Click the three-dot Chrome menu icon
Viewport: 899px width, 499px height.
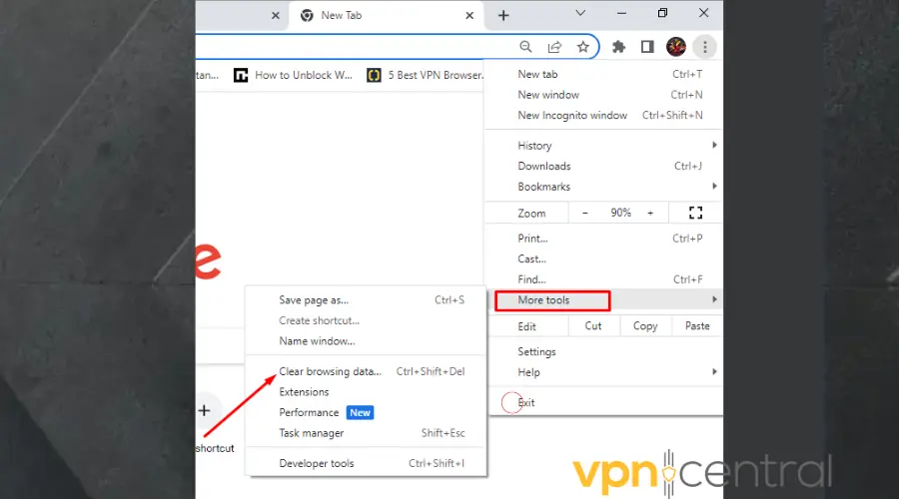705,47
